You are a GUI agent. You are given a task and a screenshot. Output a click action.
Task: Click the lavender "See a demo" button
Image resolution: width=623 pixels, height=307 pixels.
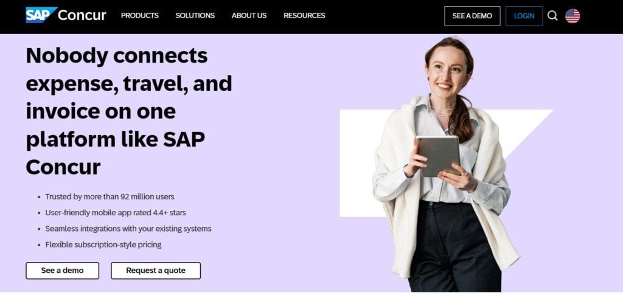tap(62, 271)
